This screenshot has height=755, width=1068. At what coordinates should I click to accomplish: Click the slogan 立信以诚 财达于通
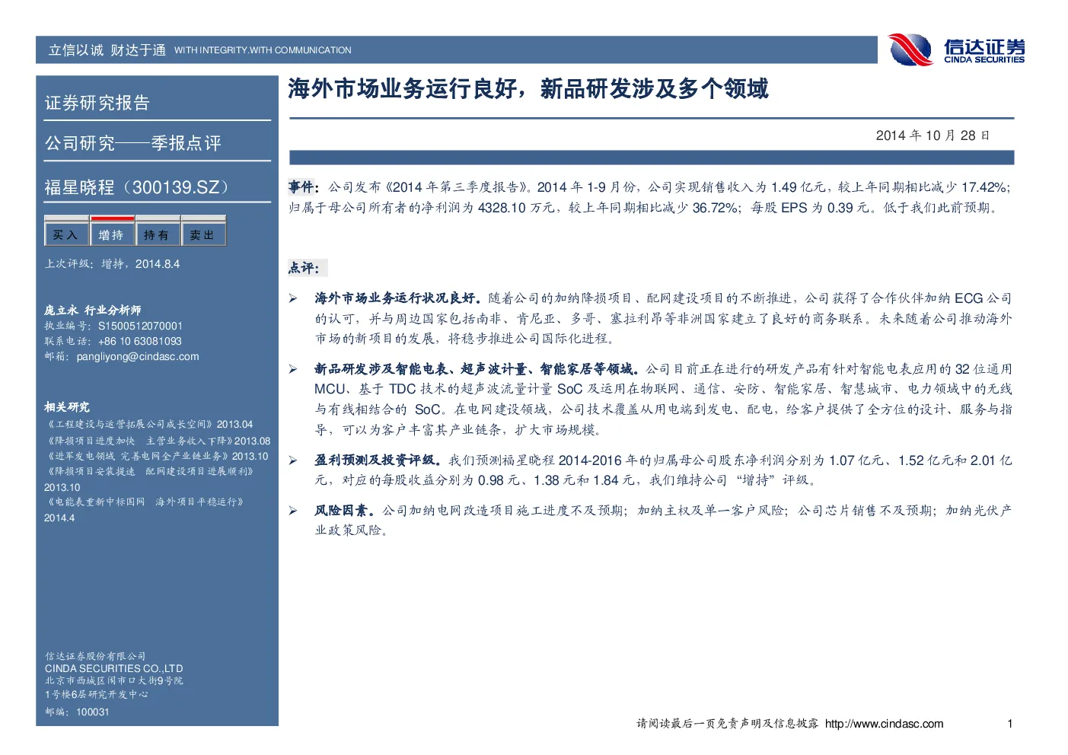point(107,50)
